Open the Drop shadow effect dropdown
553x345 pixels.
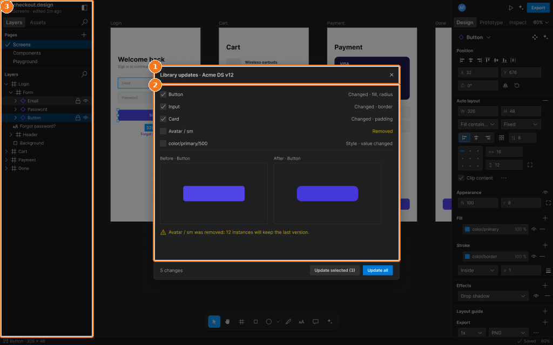[x=493, y=296]
